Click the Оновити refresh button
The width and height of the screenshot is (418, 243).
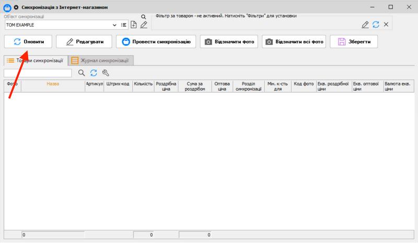(x=29, y=42)
